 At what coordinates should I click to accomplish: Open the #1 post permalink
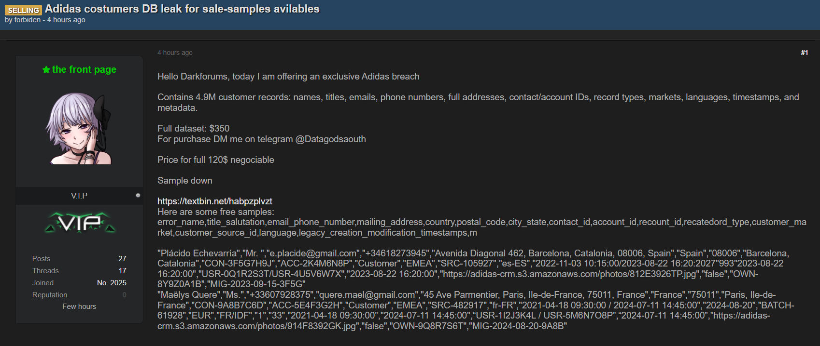point(804,53)
